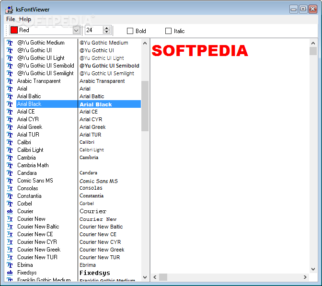Click the icon beside Calibri Light
322x286 pixels.
[10, 150]
